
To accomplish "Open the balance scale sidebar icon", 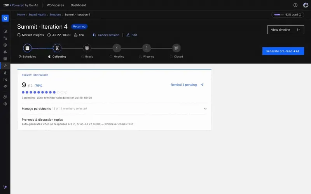I will [5, 87].
